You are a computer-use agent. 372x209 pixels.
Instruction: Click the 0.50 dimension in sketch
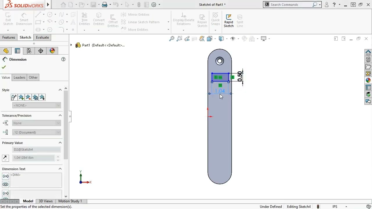240,76
